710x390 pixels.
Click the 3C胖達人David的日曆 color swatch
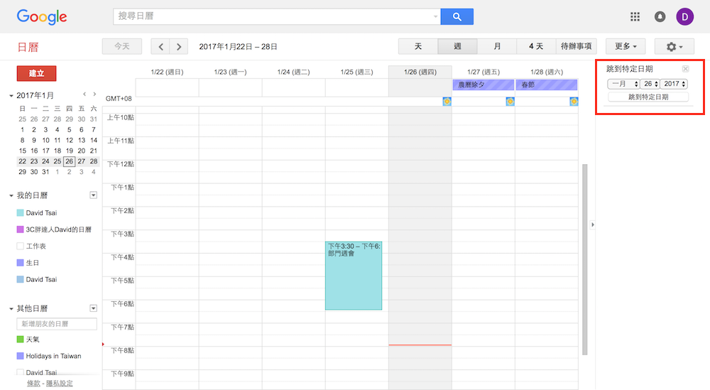coord(21,229)
